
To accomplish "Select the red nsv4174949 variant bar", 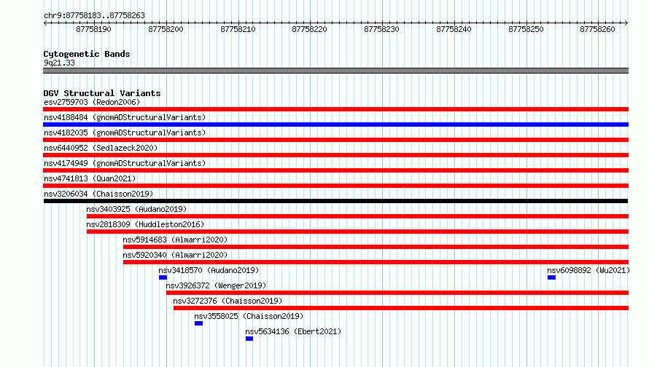I will click(x=335, y=170).
